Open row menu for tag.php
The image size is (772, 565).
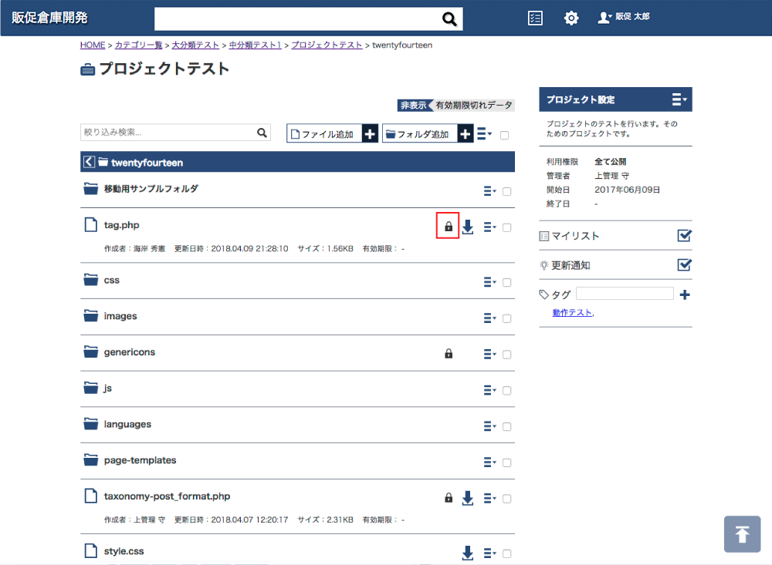[490, 227]
